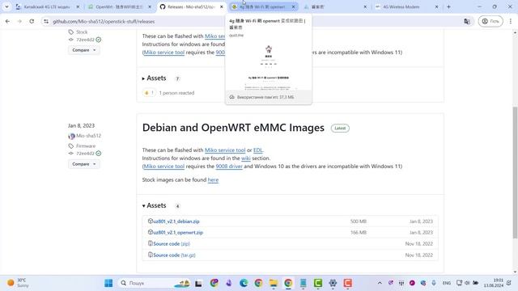The image size is (518, 291).
Task: Open the Stock tag link
Action: click(82, 32)
